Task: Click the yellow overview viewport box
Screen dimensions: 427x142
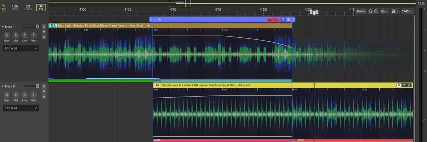Action: [x=180, y=3]
